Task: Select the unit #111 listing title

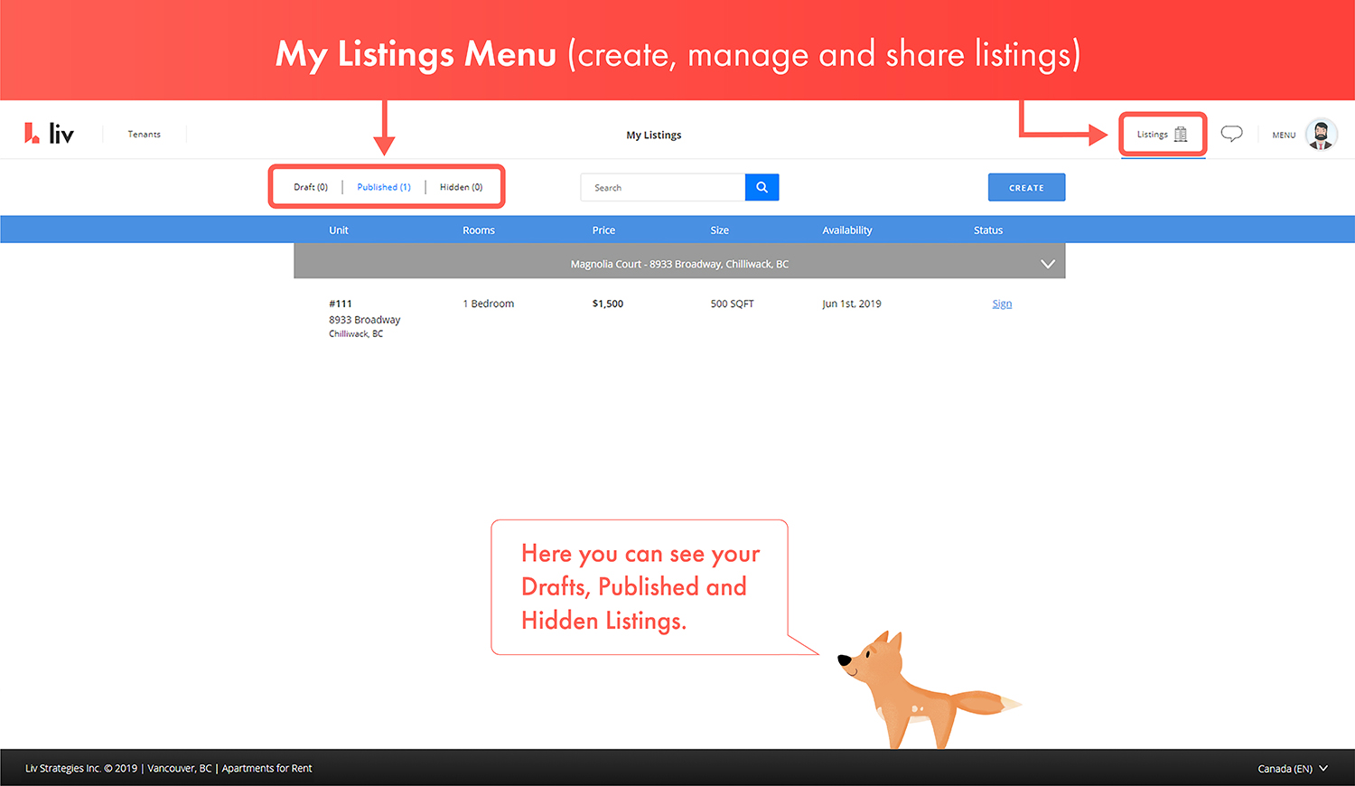Action: [341, 304]
